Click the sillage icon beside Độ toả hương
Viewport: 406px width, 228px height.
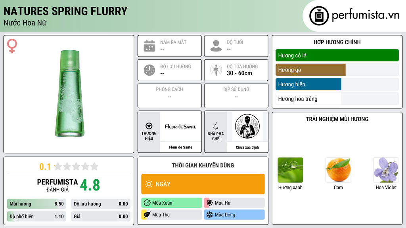click(216, 70)
